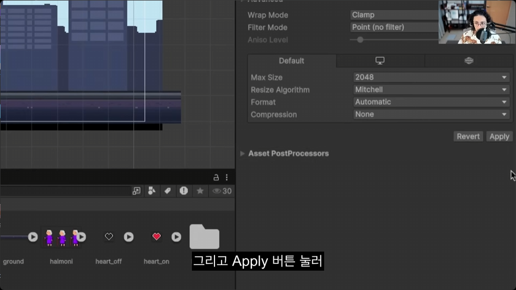Click the heart_on asset name label
516x290 pixels.
coord(156,262)
